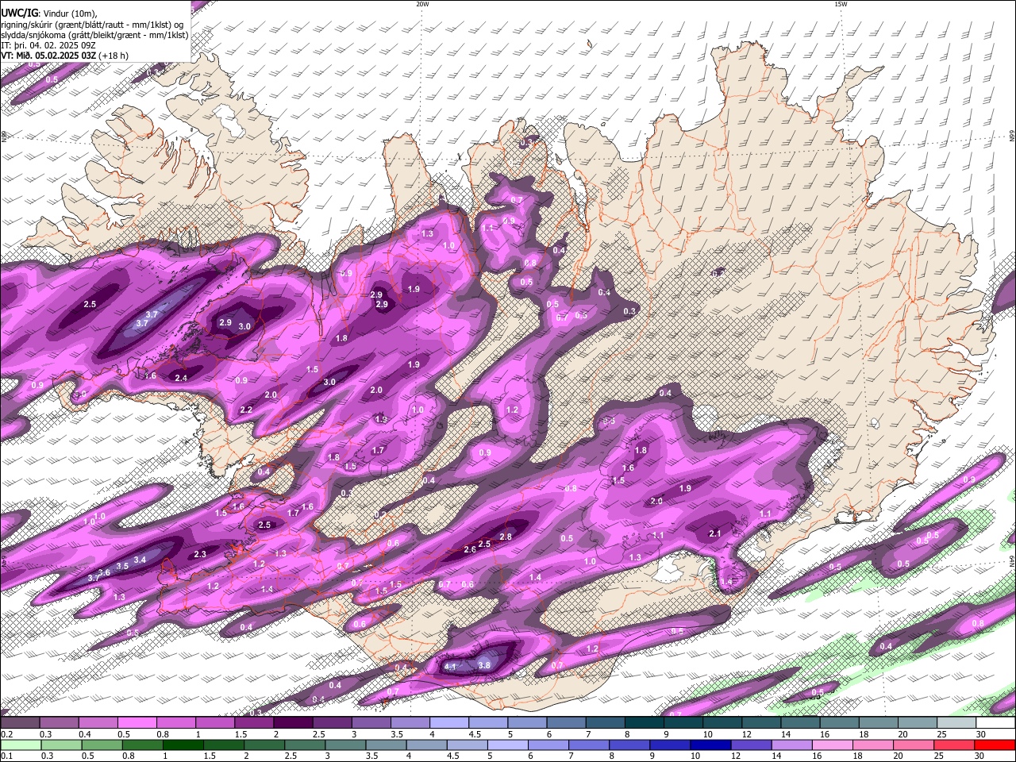Click the "15W" longitude label
Viewport: 1016px width, 762px height.
(841, 5)
